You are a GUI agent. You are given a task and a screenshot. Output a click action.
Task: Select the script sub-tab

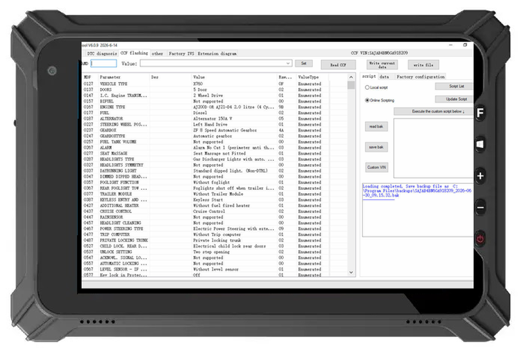pos(369,76)
